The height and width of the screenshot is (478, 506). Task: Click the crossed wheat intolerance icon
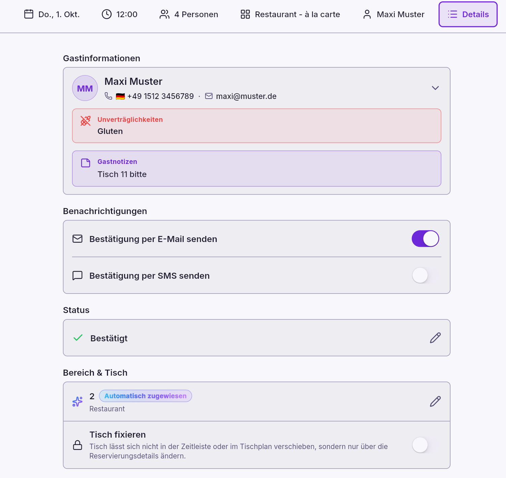[85, 121]
